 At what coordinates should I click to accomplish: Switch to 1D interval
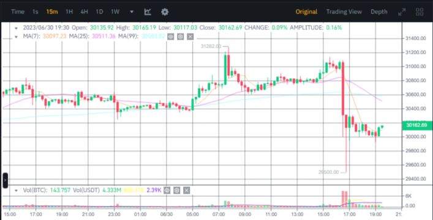(x=99, y=12)
